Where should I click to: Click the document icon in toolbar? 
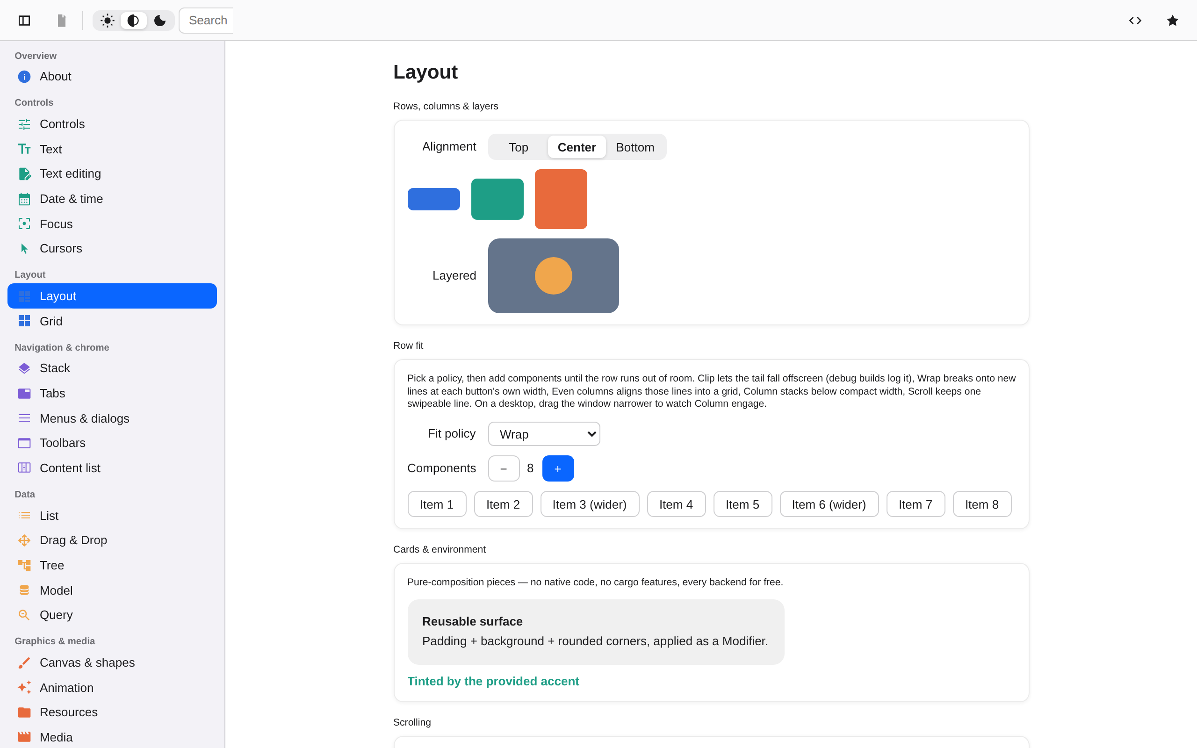[x=62, y=20]
